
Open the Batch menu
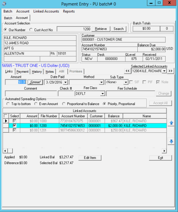point(8,11)
